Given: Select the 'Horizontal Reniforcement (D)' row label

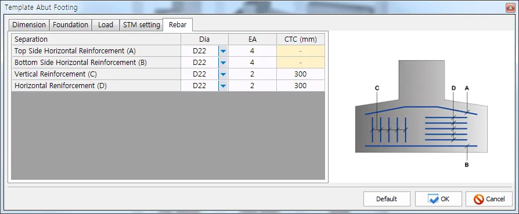Looking at the screenshot, I should [96, 86].
